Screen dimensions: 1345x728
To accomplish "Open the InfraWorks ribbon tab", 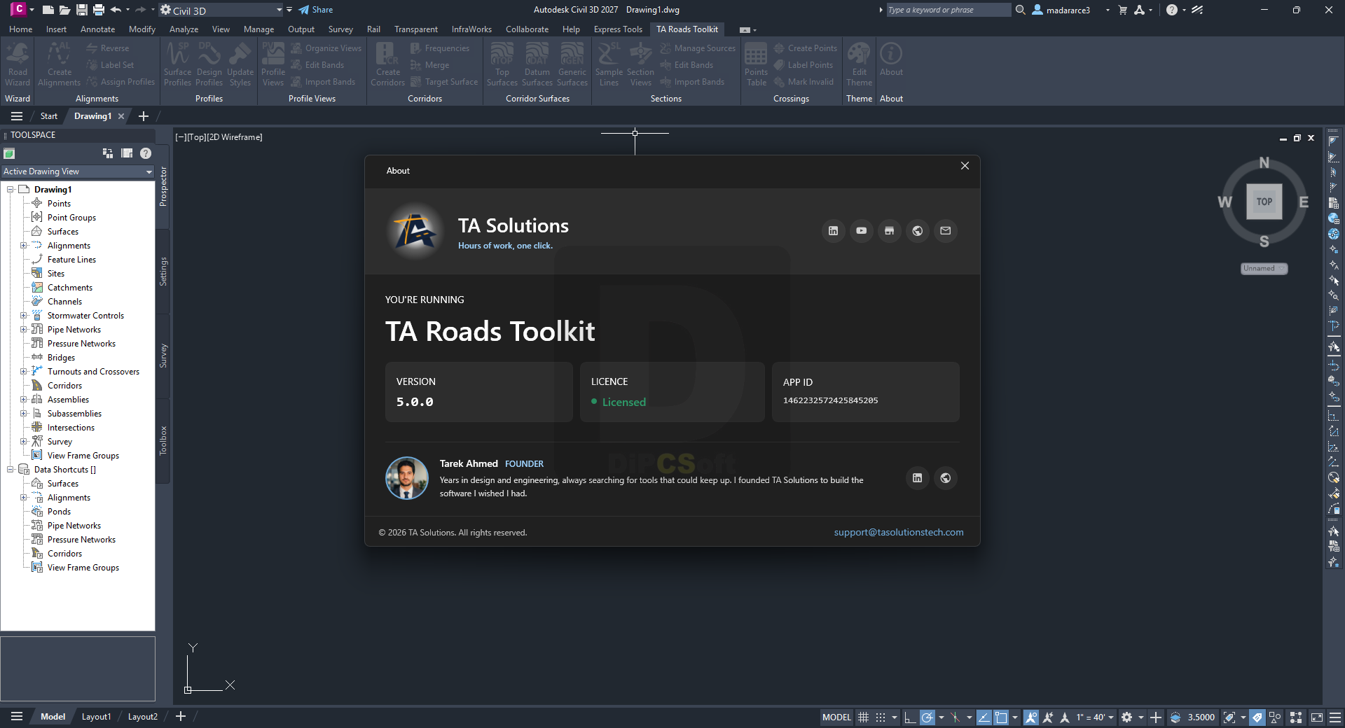I will click(471, 29).
